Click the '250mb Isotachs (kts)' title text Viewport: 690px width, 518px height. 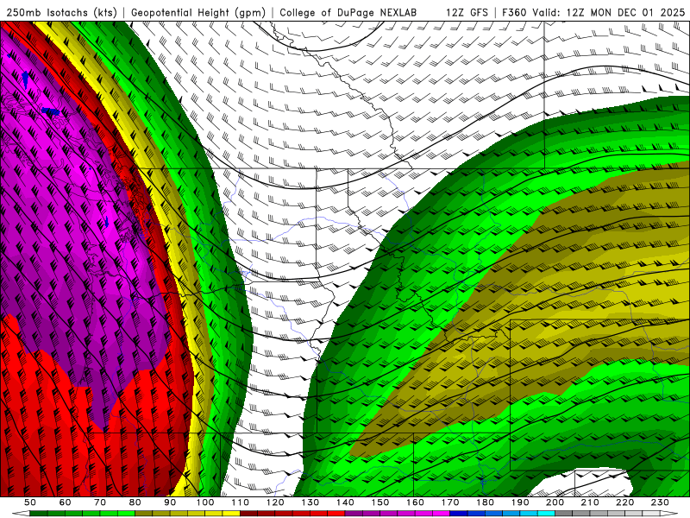point(62,13)
